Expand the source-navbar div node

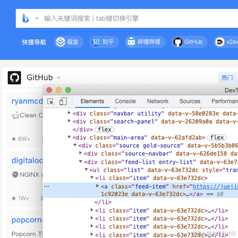click(x=80, y=153)
